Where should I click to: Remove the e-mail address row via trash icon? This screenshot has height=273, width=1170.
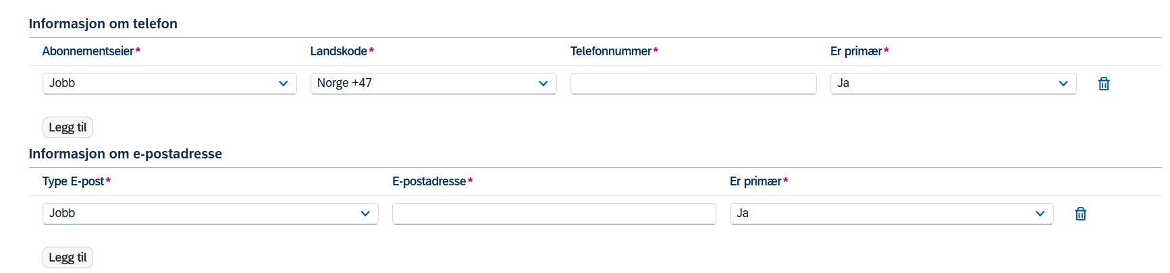[x=1080, y=214]
